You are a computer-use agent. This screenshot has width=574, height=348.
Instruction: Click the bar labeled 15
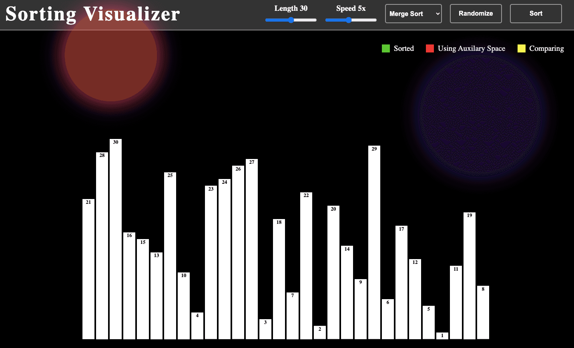143,289
